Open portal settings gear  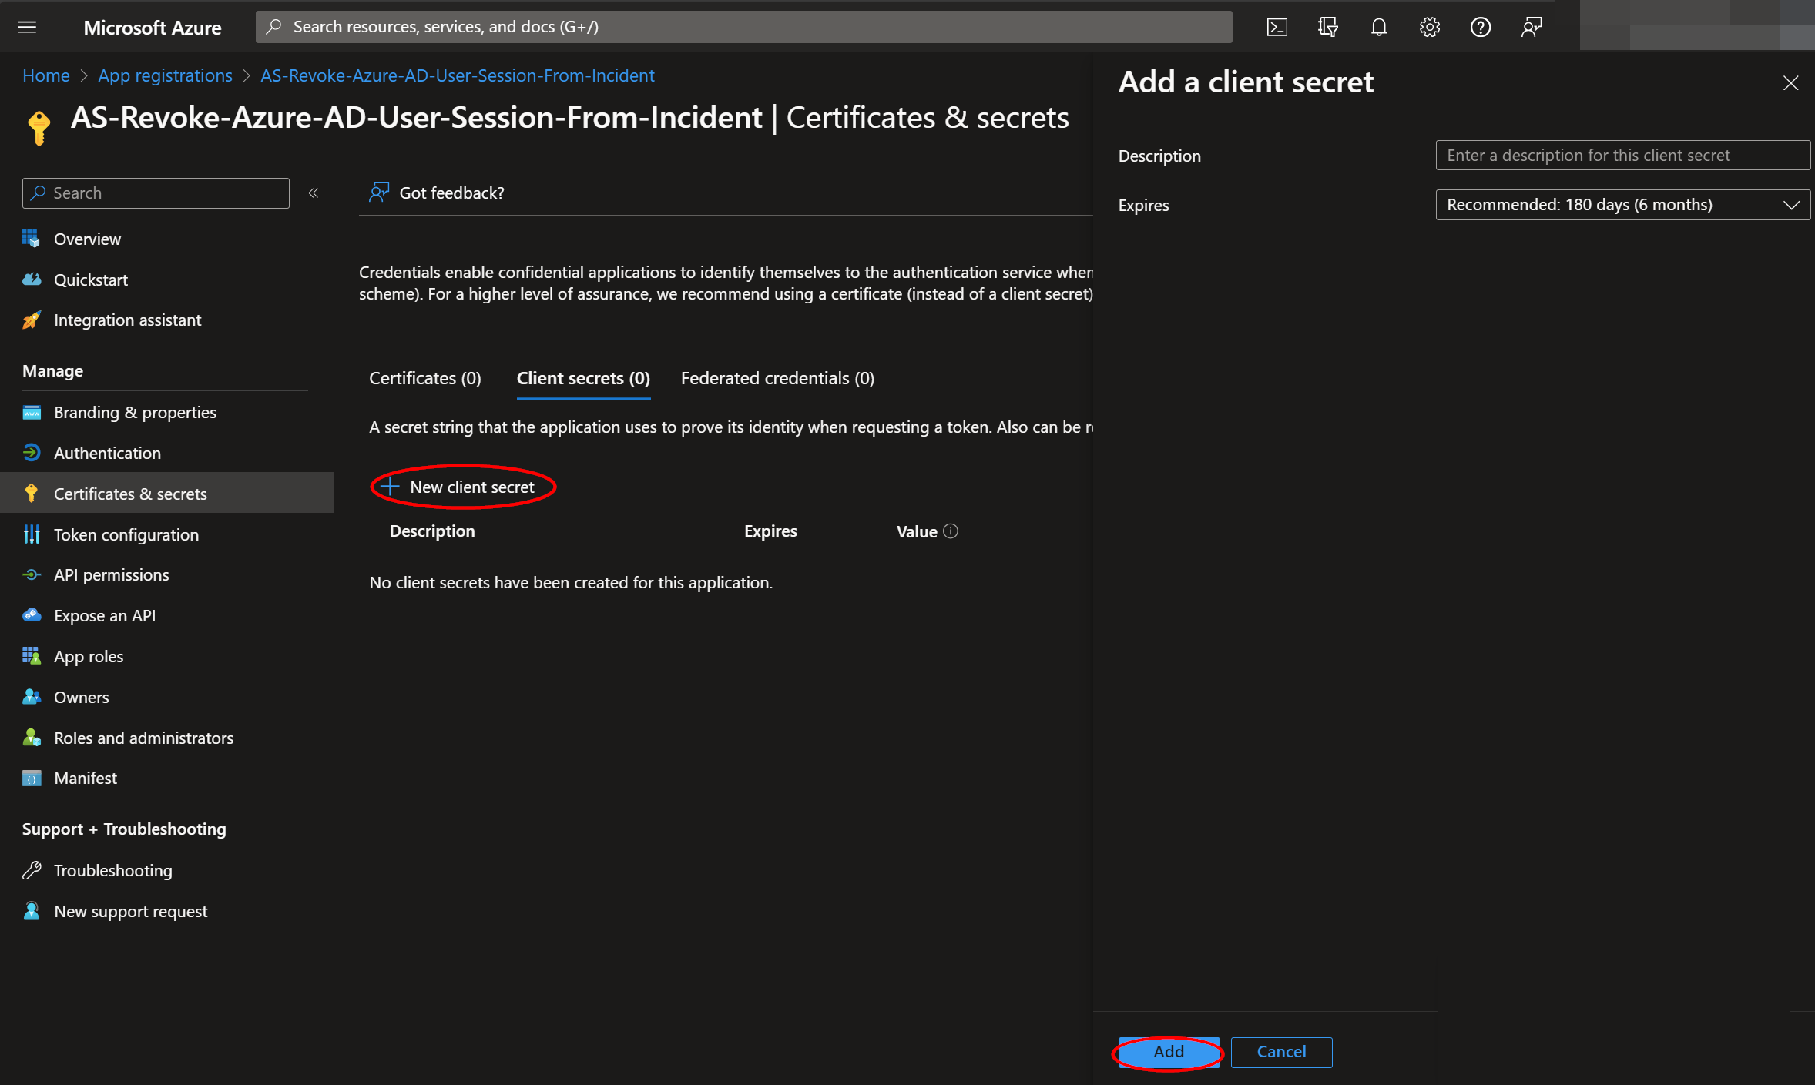tap(1429, 27)
